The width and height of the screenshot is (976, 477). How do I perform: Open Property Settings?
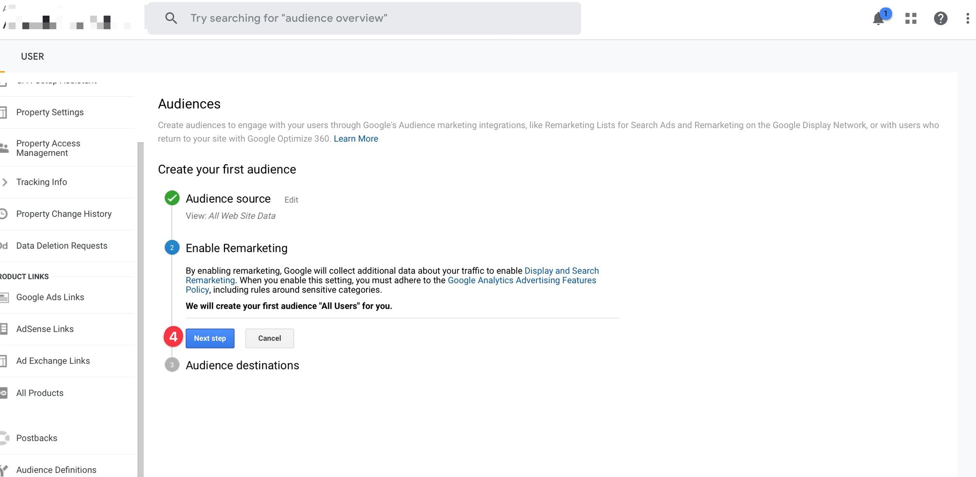tap(50, 112)
